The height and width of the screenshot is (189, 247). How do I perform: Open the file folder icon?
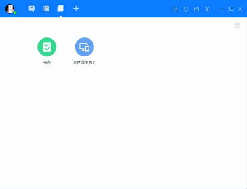click(x=196, y=9)
